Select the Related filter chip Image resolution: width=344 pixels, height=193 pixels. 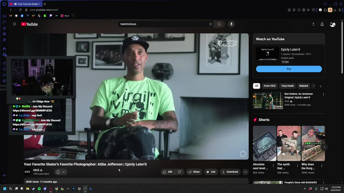tap(303, 86)
